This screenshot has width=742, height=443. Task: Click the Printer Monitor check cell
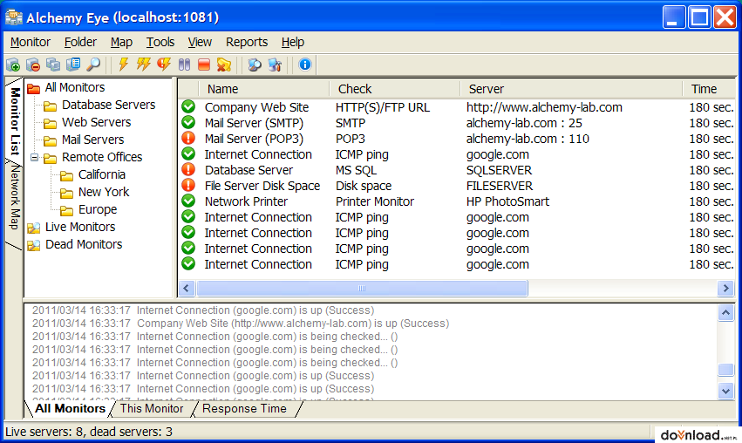pos(375,201)
